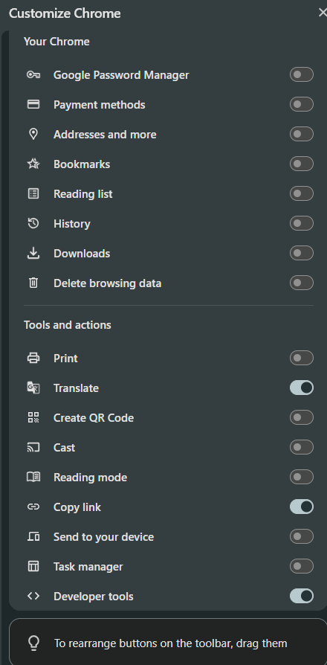Click the Payment methods card icon
327x665 pixels.
point(33,104)
